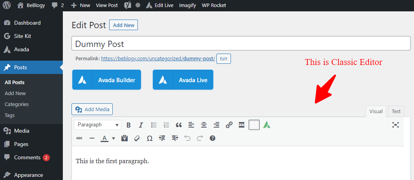
Task: Open the Yoast SEO admin bar icon
Action: point(128,5)
